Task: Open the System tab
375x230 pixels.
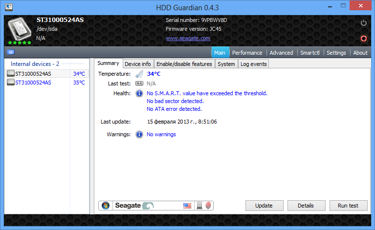Action: pos(226,64)
